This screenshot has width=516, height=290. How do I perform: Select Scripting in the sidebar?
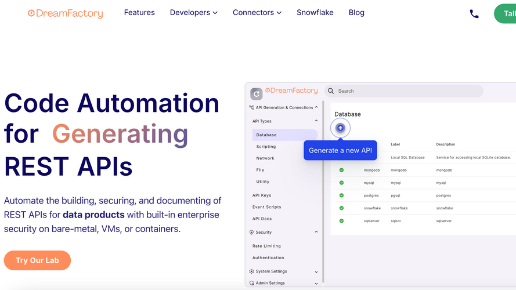[x=266, y=147]
